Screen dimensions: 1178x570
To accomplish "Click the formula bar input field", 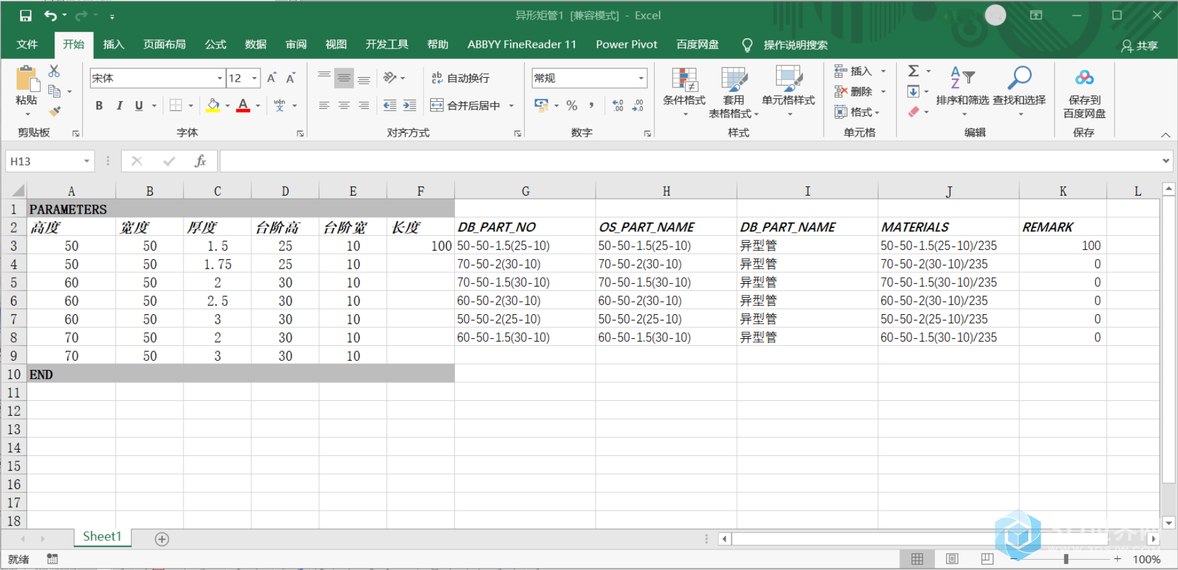I will (x=690, y=161).
